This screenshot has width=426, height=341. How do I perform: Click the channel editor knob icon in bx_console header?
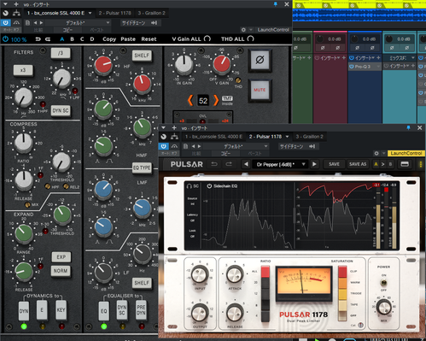(x=5, y=13)
